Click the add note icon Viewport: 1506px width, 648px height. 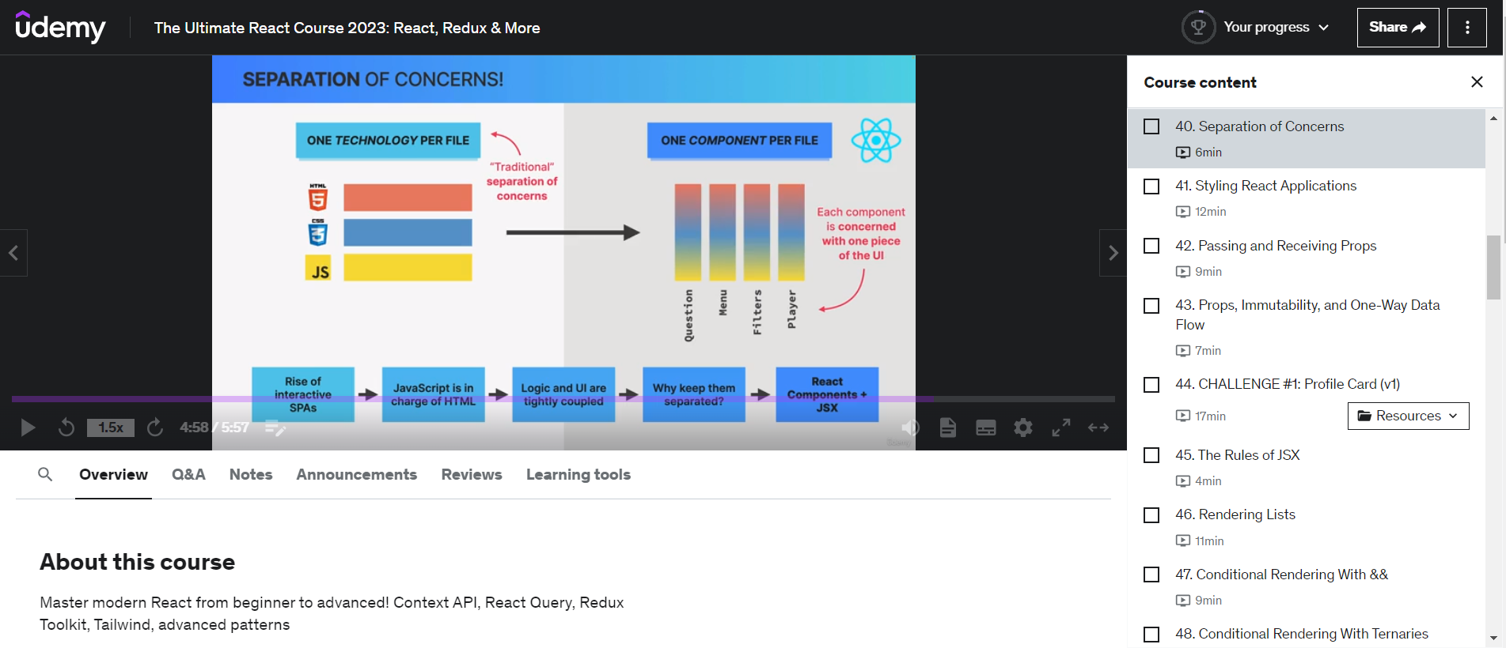[275, 428]
